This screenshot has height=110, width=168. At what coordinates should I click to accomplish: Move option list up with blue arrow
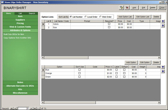(x=163, y=21)
